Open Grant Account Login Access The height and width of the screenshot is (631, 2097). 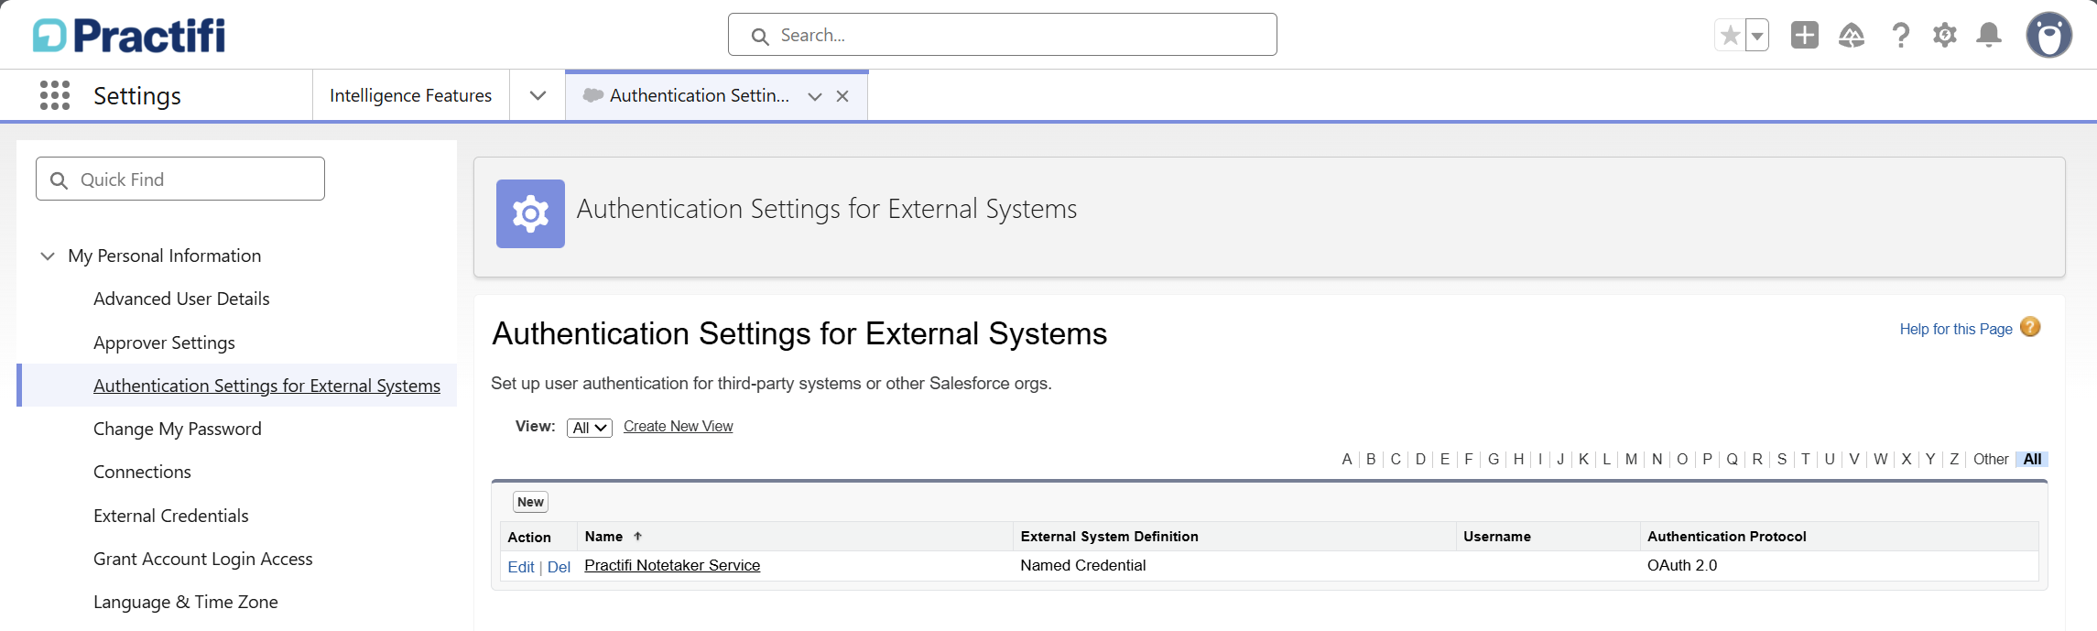(203, 559)
